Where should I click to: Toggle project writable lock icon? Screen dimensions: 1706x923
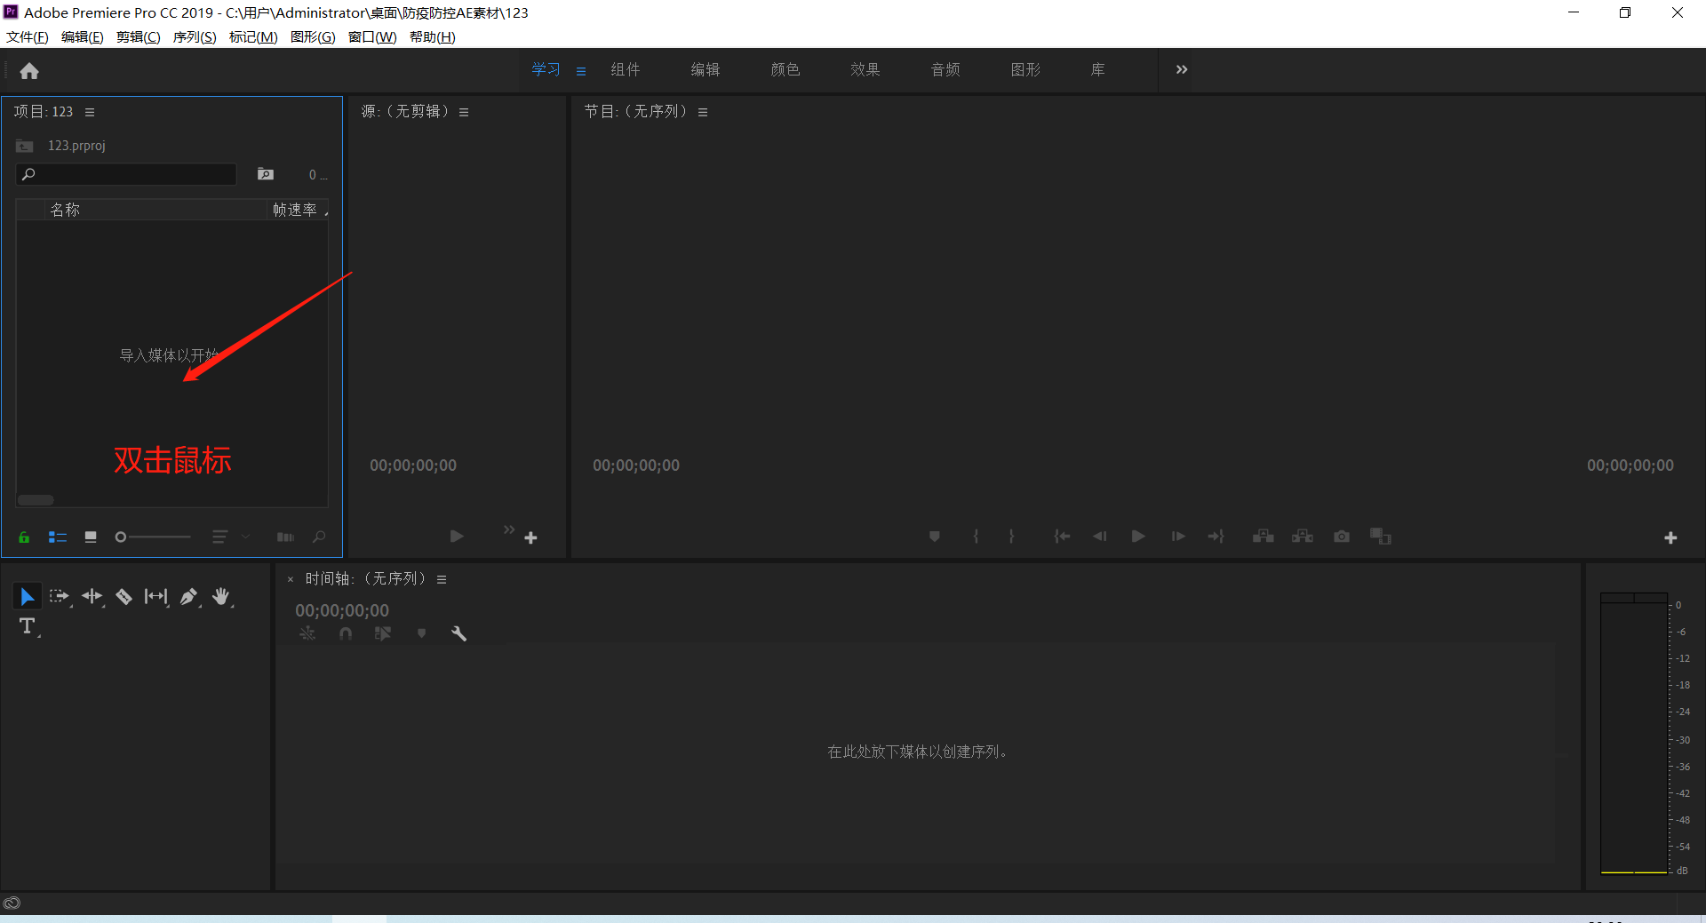pyautogui.click(x=24, y=537)
